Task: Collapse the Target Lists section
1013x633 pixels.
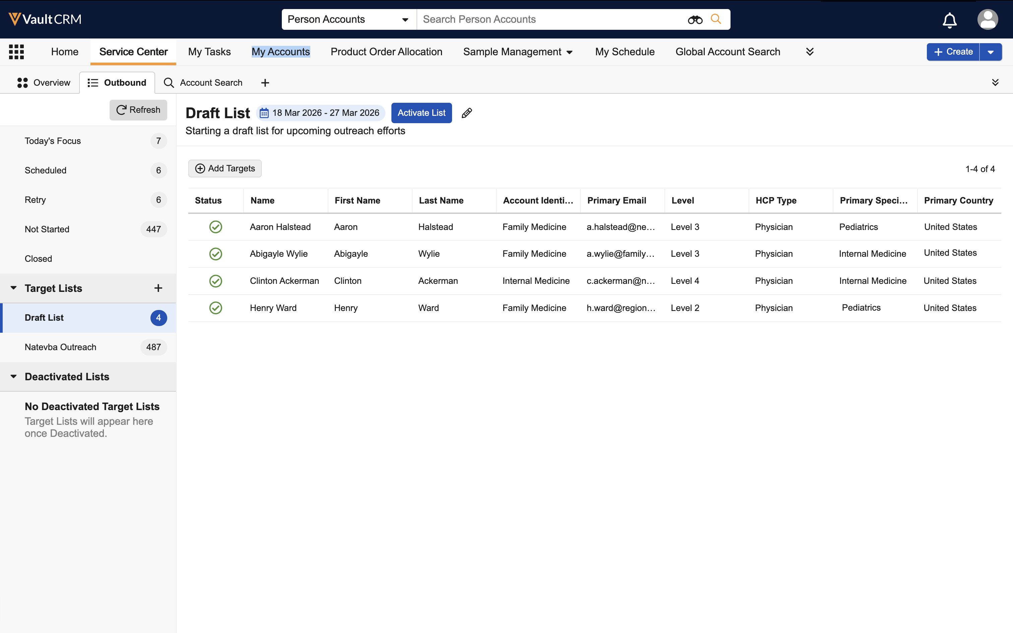Action: coord(14,288)
